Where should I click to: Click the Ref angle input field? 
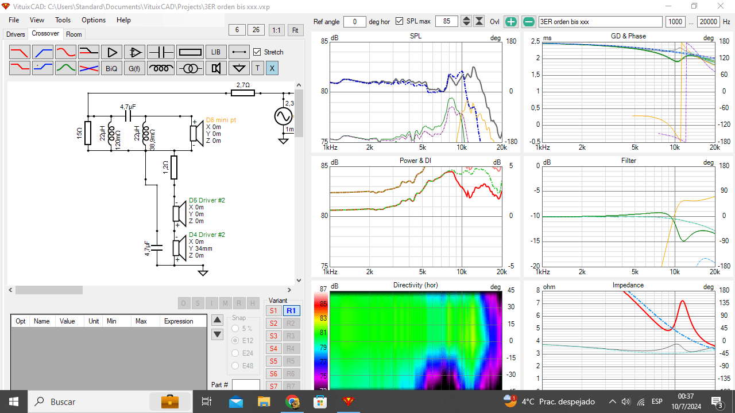[x=355, y=22]
